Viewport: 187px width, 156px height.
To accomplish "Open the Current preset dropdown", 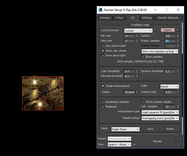I will 138,31.
